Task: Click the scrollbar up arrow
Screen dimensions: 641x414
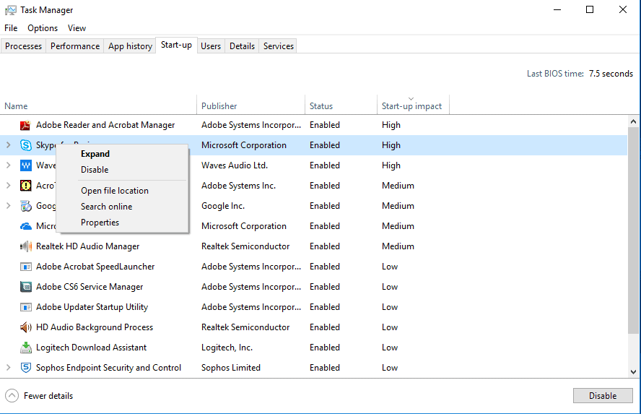Action: click(x=633, y=121)
